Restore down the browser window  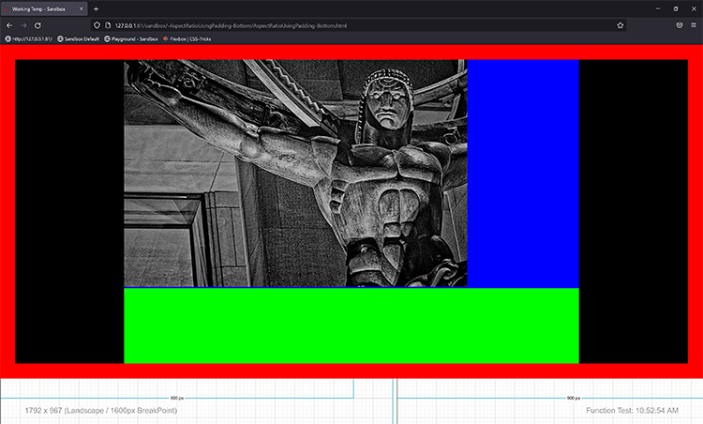click(676, 9)
